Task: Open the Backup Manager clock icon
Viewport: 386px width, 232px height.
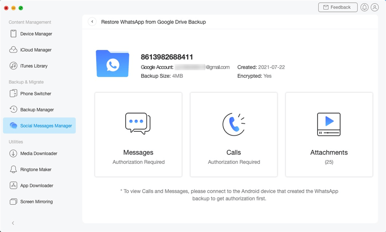Action: tap(13, 110)
